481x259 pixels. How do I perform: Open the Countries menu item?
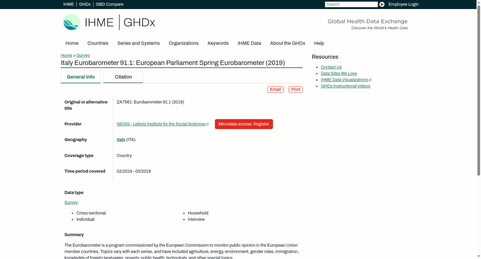click(x=98, y=43)
